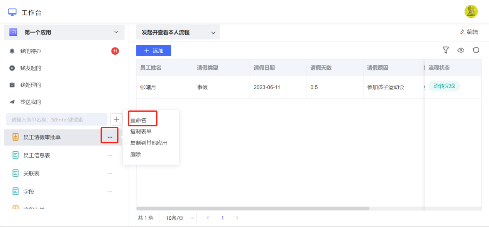Click the three dots beside 员工请假审批单
This screenshot has height=227, width=489.
point(110,137)
